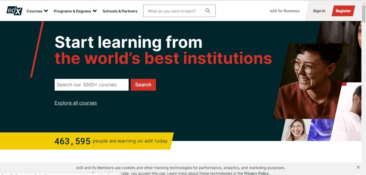
Task: Click 'people are learning on edX today' text
Action: click(130, 141)
